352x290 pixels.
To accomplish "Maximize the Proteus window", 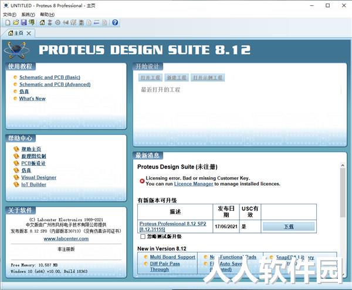I will tap(328, 6).
